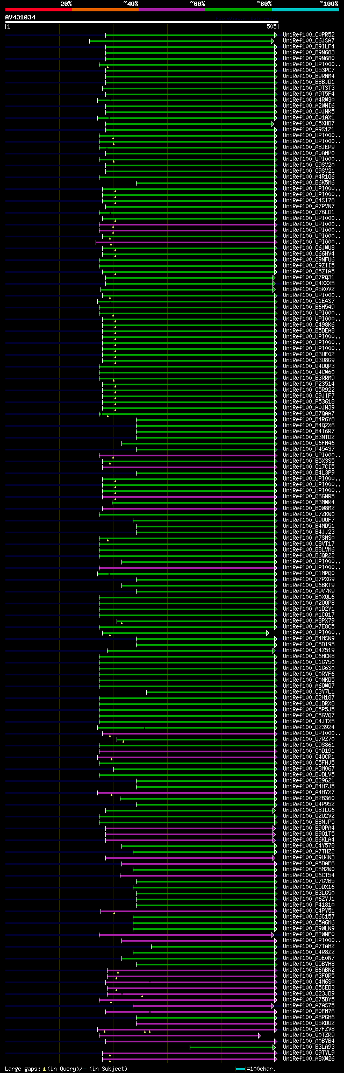Select hit label UniRef100_Q9SV21
The height and width of the screenshot is (1073, 344).
[x=309, y=171]
